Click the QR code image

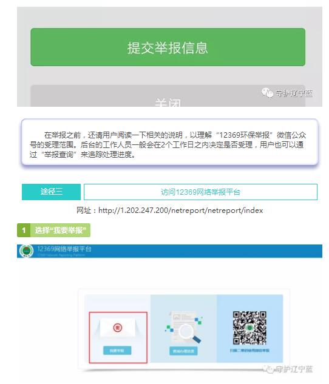(249, 328)
